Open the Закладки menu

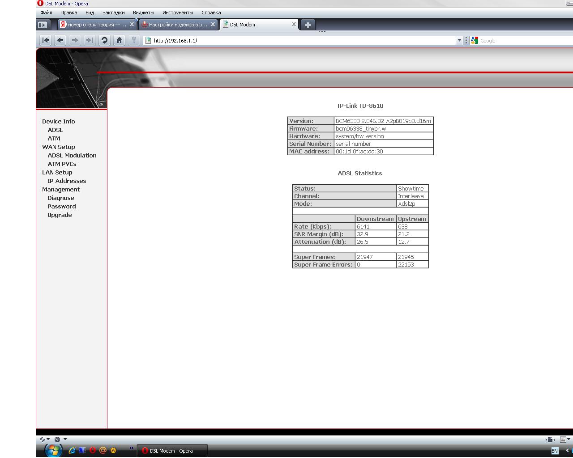[x=113, y=13]
